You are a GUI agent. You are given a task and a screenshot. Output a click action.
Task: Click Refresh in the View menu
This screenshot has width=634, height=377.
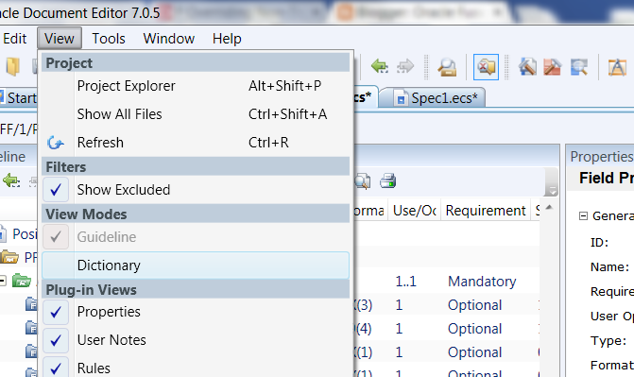pos(196,143)
